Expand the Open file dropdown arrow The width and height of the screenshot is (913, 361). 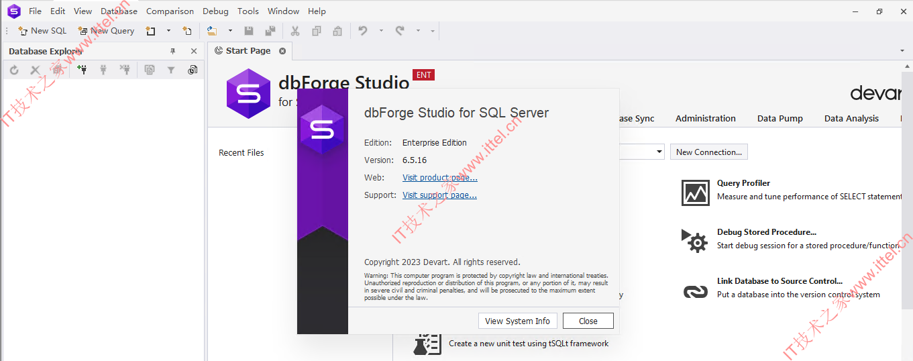pyautogui.click(x=230, y=31)
